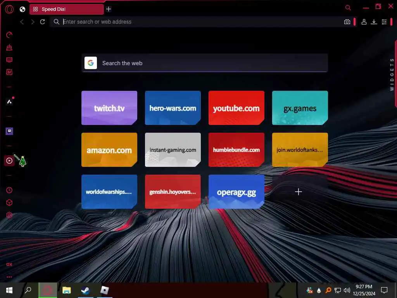Go forward with the right arrow
397x298 pixels.
point(33,22)
